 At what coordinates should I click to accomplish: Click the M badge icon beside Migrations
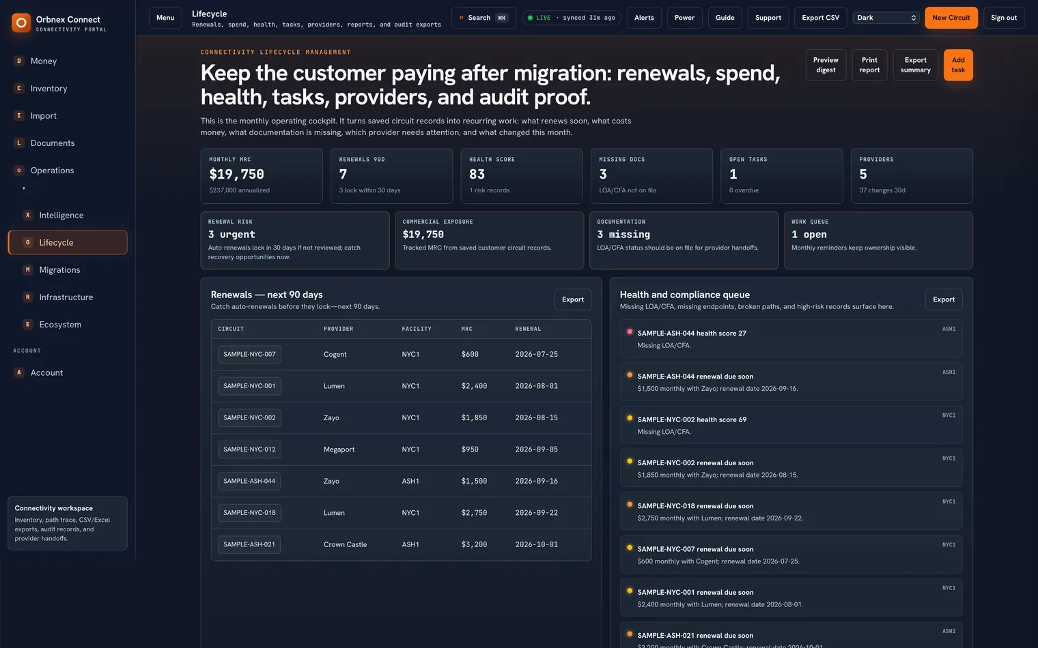tap(28, 269)
